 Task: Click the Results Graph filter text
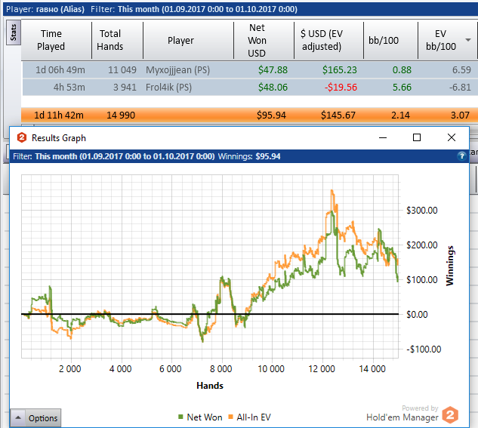click(114, 156)
